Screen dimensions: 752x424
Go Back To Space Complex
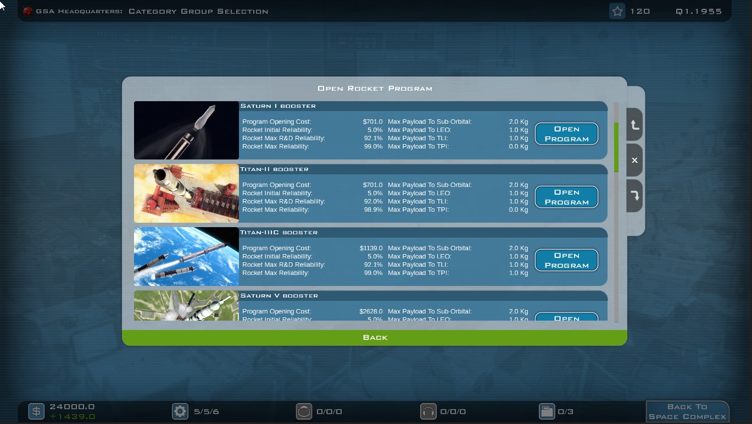click(687, 411)
